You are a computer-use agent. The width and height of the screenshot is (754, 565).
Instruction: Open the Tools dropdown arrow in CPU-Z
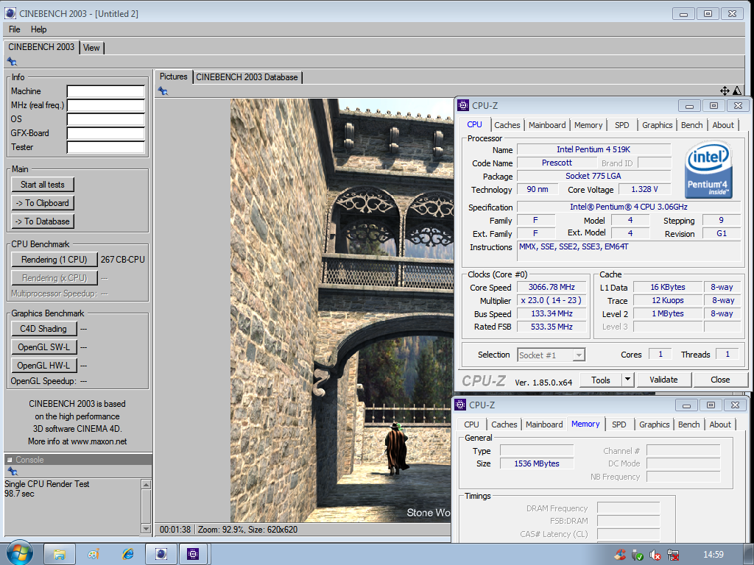(627, 380)
